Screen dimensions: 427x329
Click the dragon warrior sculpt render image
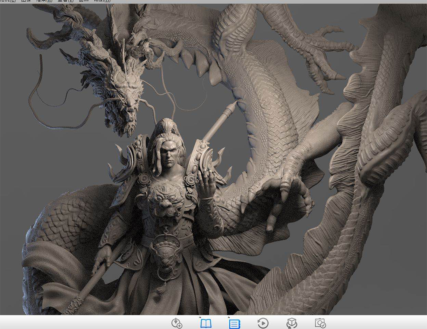click(x=213, y=159)
